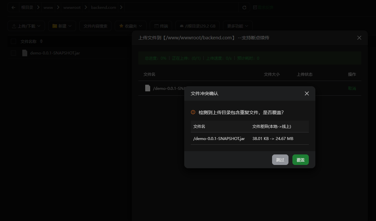Click the 跳过 skip button
Viewport: 376px width, 221px height.
[280, 160]
